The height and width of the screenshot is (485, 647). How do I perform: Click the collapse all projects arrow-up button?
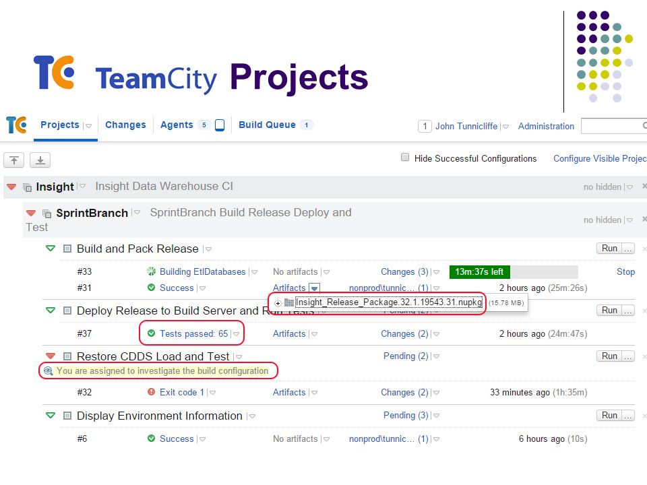13,160
